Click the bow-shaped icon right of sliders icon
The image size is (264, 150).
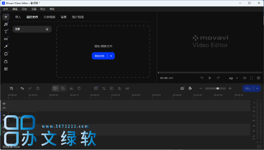pos(127,89)
